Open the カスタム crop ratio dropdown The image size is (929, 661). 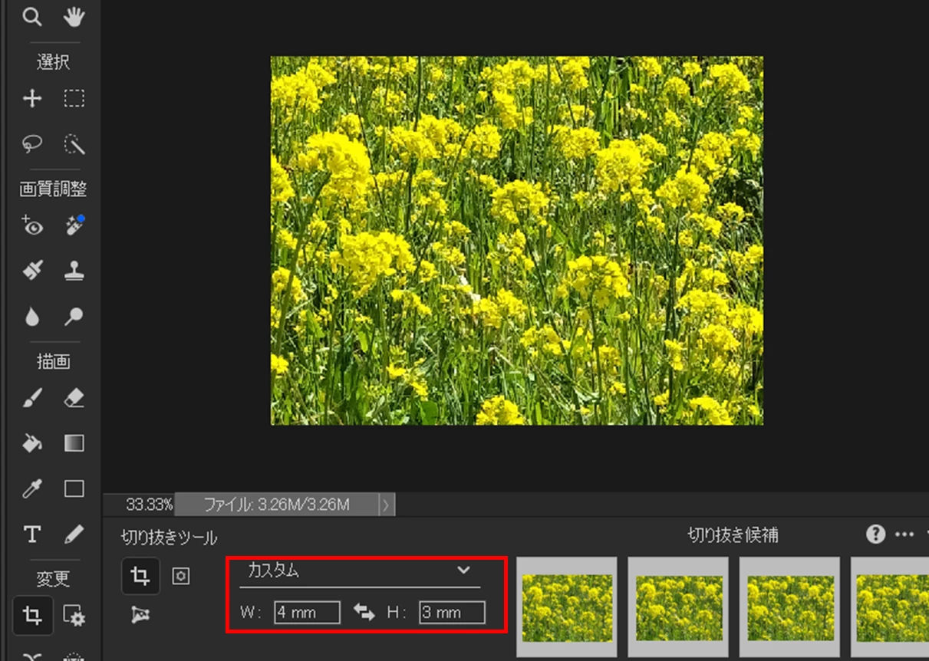pos(359,571)
